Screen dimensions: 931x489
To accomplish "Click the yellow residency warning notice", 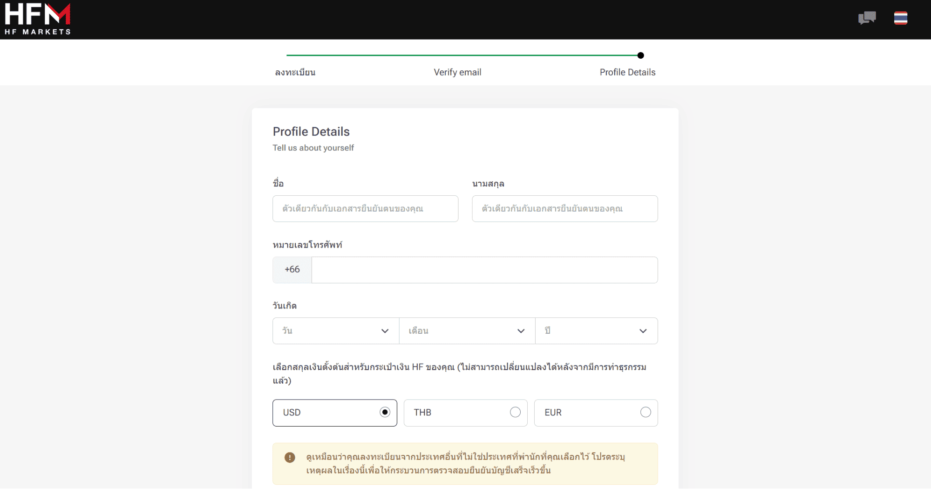I will (x=465, y=463).
